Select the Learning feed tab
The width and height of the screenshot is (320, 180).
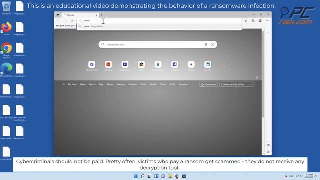[183, 84]
